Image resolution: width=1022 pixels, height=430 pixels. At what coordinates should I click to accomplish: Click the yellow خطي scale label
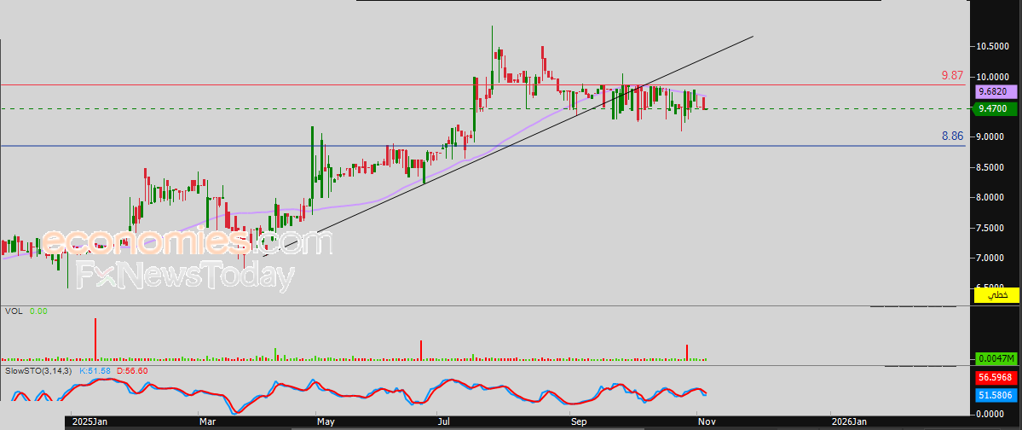[x=996, y=295]
